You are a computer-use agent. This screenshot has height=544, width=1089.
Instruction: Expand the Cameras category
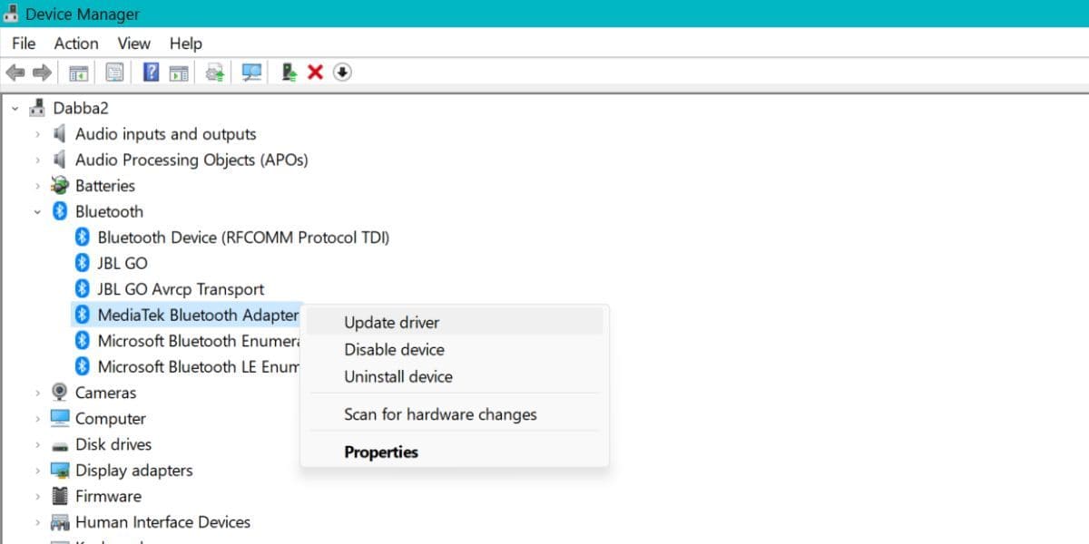37,393
